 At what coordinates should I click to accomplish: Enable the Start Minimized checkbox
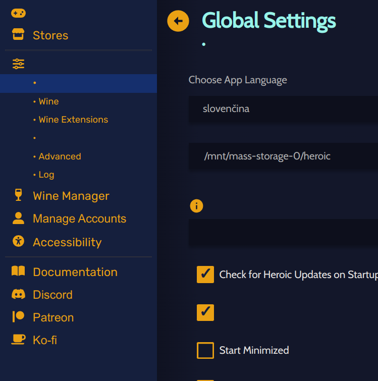coord(205,350)
